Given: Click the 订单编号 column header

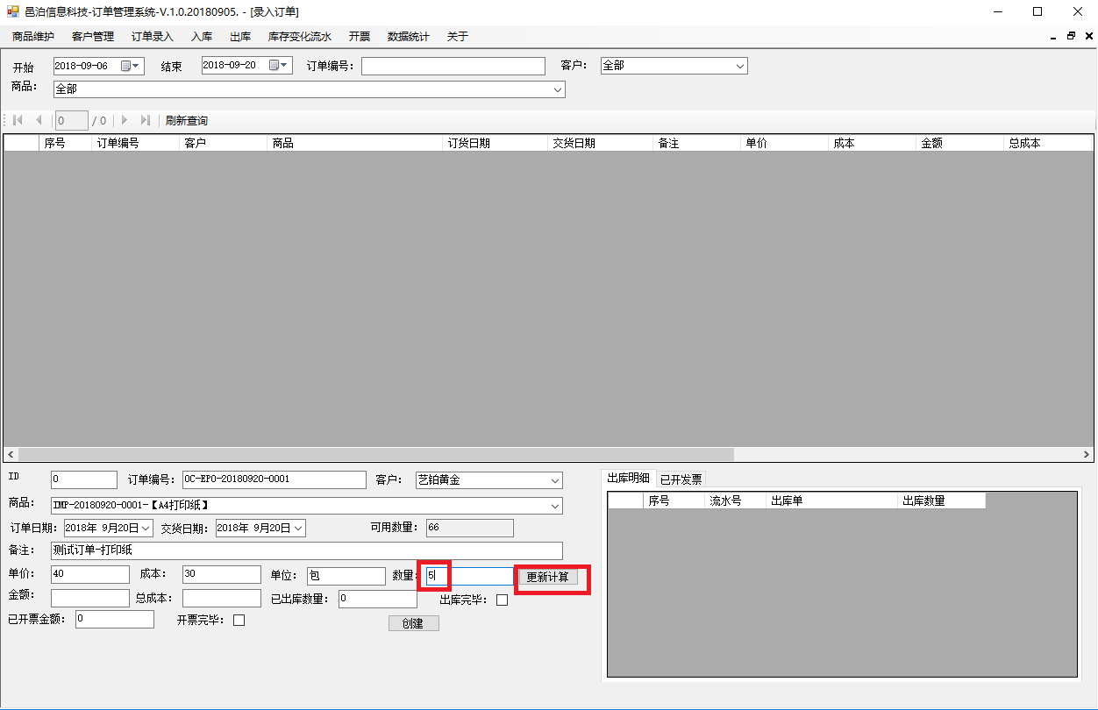Looking at the screenshot, I should tap(136, 143).
